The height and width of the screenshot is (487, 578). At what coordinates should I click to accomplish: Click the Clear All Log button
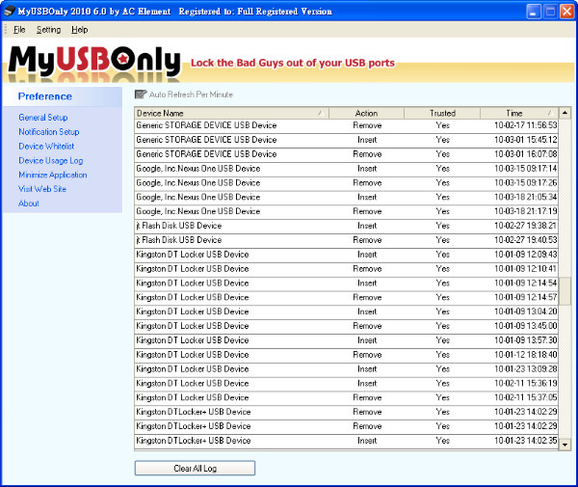point(195,468)
